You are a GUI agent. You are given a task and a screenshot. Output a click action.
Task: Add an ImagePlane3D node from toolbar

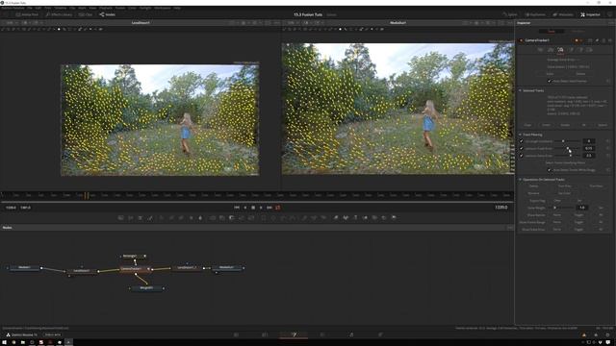pyautogui.click(x=335, y=218)
